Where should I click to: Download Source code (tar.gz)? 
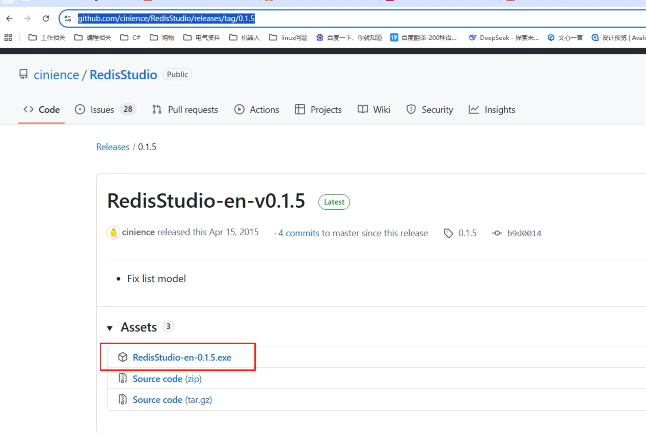(172, 400)
